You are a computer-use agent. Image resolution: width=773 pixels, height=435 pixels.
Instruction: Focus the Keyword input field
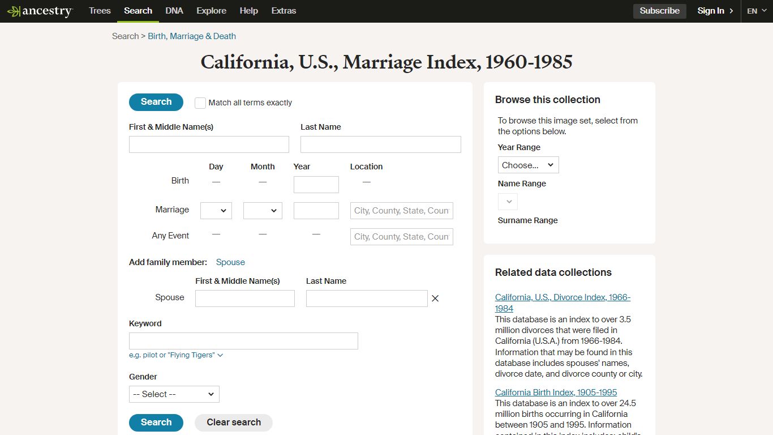243,341
